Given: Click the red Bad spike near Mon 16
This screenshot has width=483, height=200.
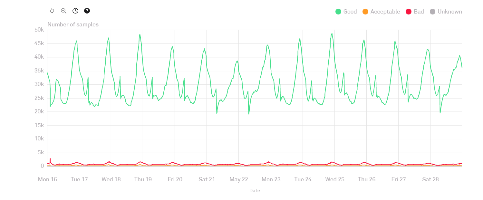Looking at the screenshot, I should point(50,159).
